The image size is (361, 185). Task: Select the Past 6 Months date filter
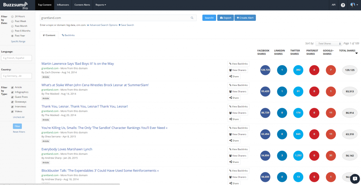coord(12,31)
